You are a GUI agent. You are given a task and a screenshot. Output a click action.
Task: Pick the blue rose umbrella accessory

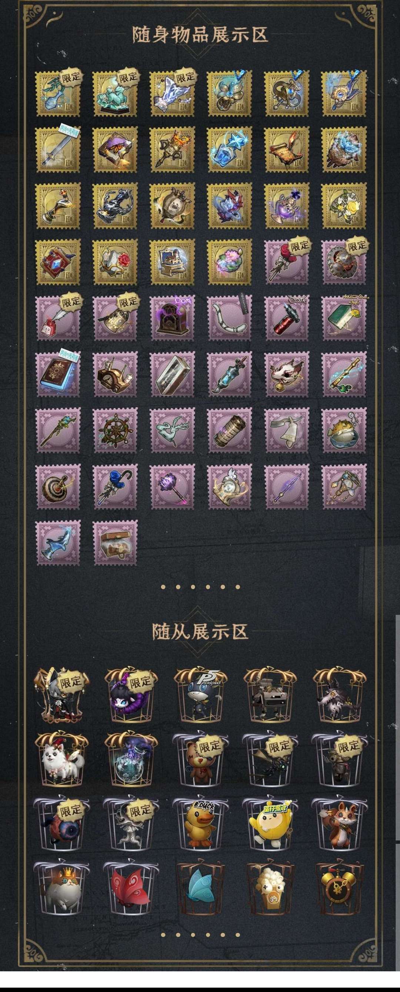click(116, 487)
